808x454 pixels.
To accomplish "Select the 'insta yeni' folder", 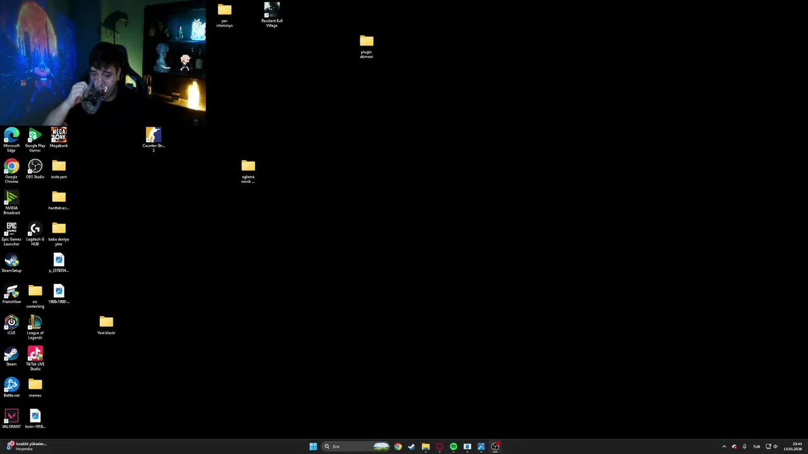I will click(59, 169).
